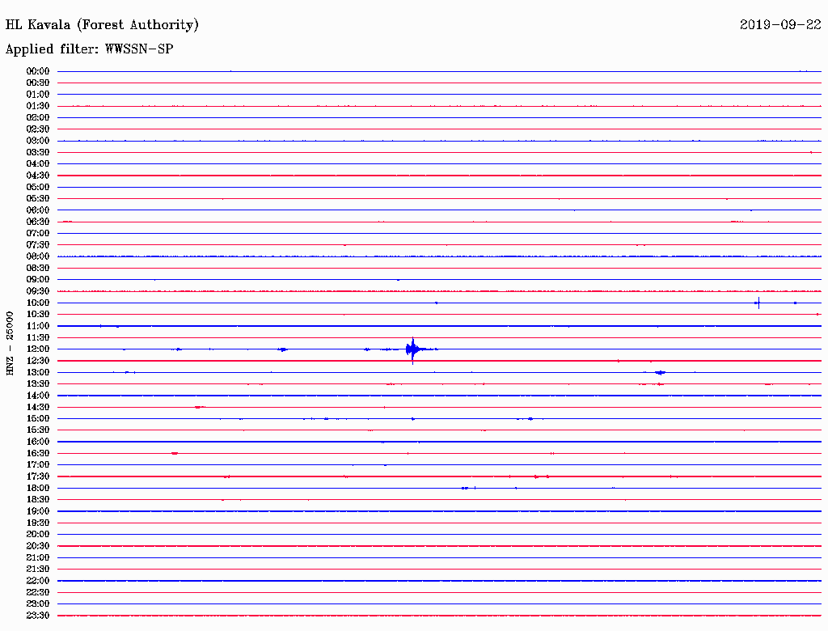The width and height of the screenshot is (828, 631).
Task: Click the 06:00 time label
Action: click(x=38, y=210)
